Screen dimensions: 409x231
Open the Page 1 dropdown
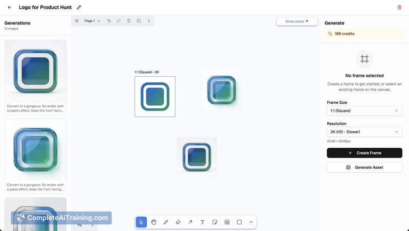[92, 21]
